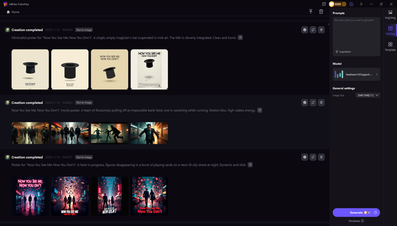Delete the playing cards heist entry
Image resolution: width=397 pixels, height=226 pixels.
[321, 157]
